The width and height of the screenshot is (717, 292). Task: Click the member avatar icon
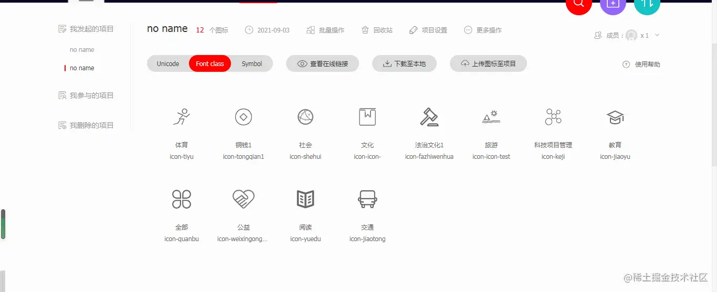coord(631,35)
